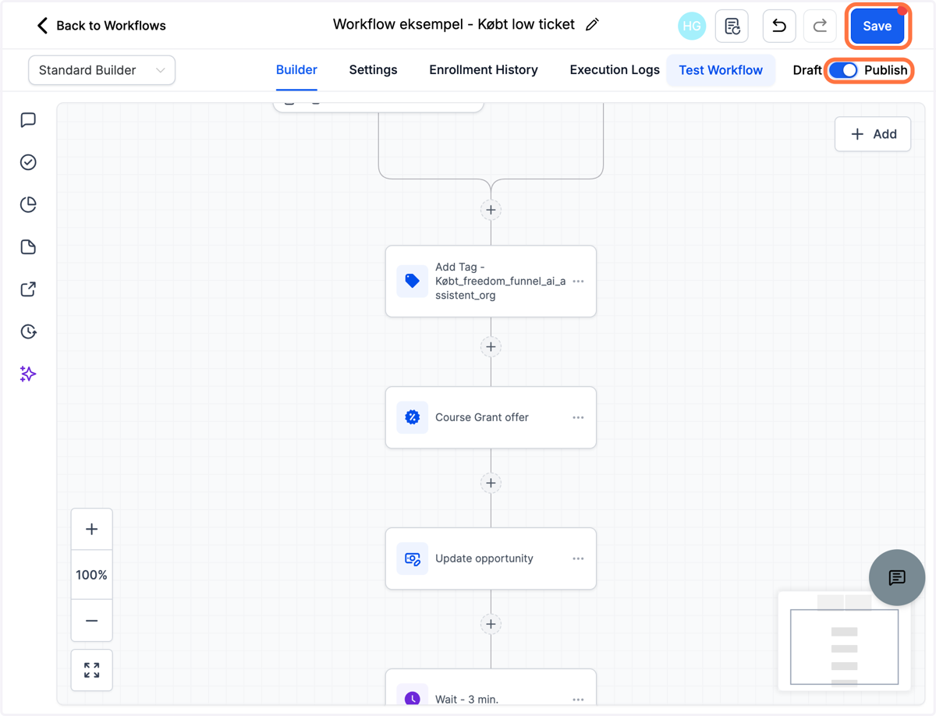Open the external link sidebar icon

point(28,289)
